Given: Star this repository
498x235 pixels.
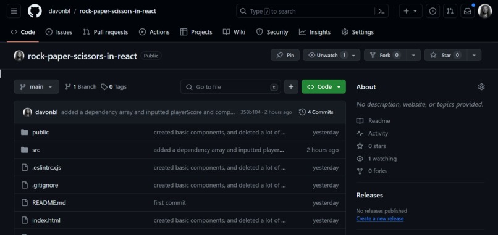Looking at the screenshot, I should (446, 55).
